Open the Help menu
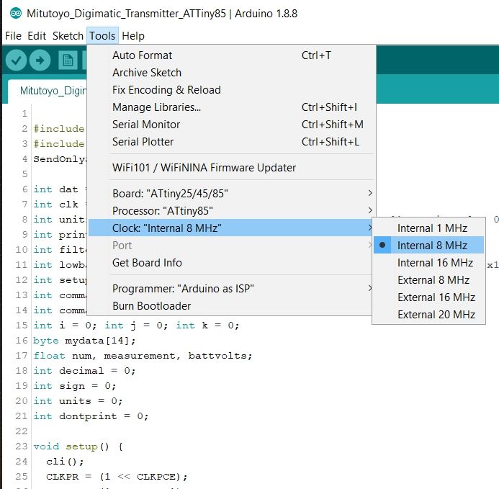 133,36
